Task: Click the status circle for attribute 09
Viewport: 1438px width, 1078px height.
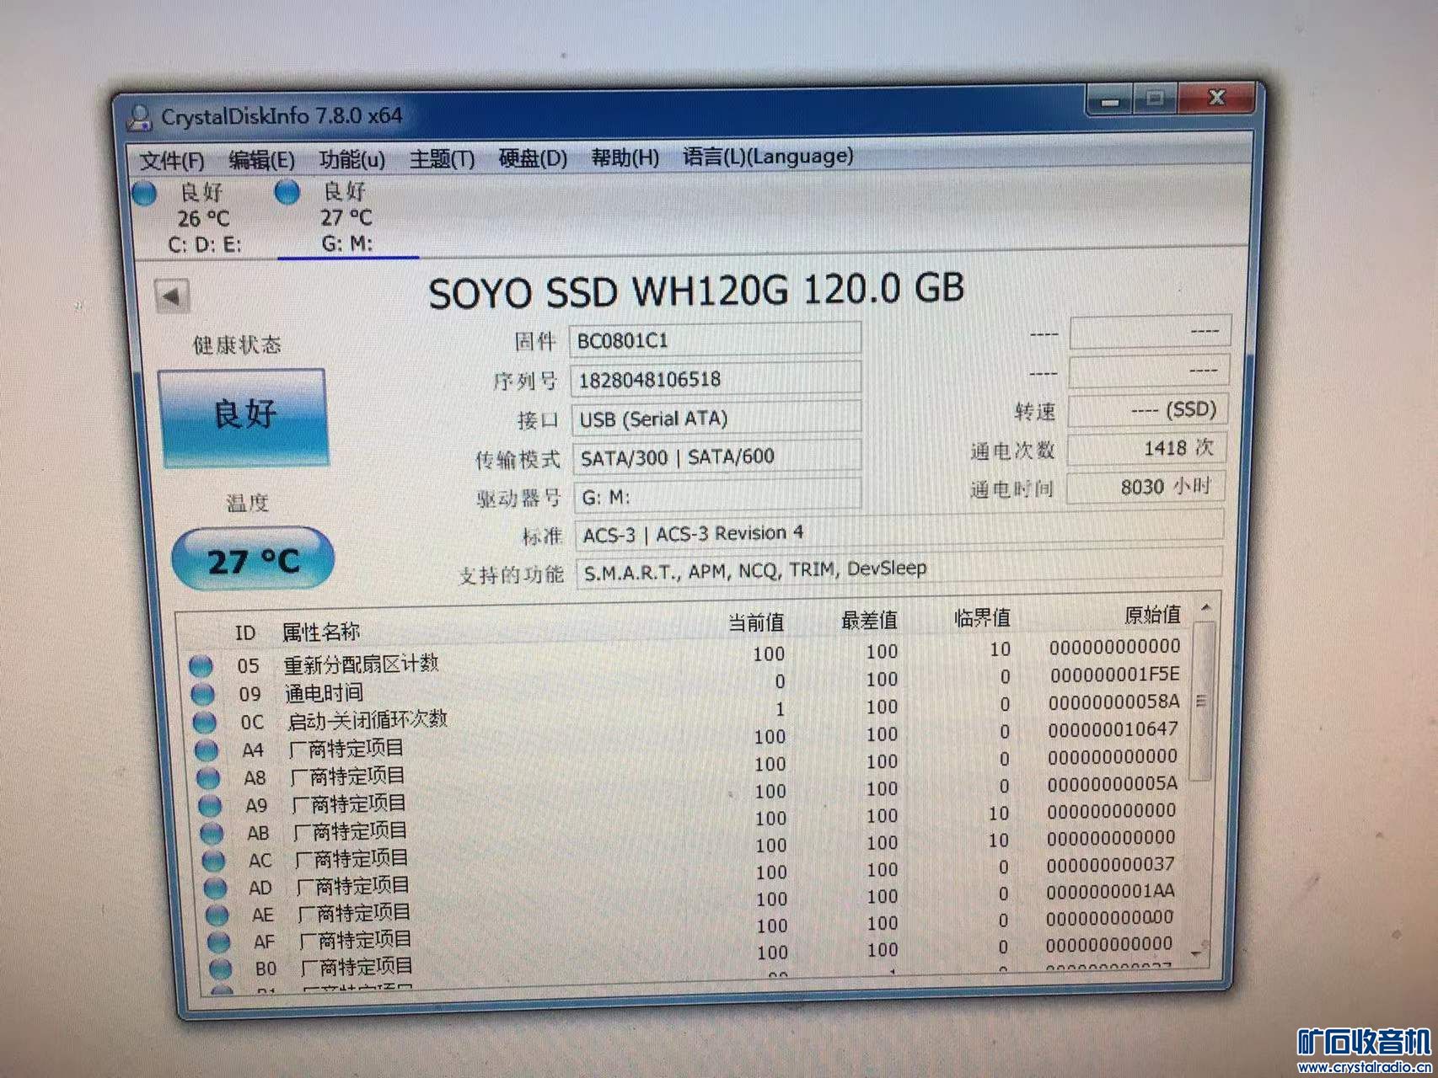Action: [x=202, y=694]
